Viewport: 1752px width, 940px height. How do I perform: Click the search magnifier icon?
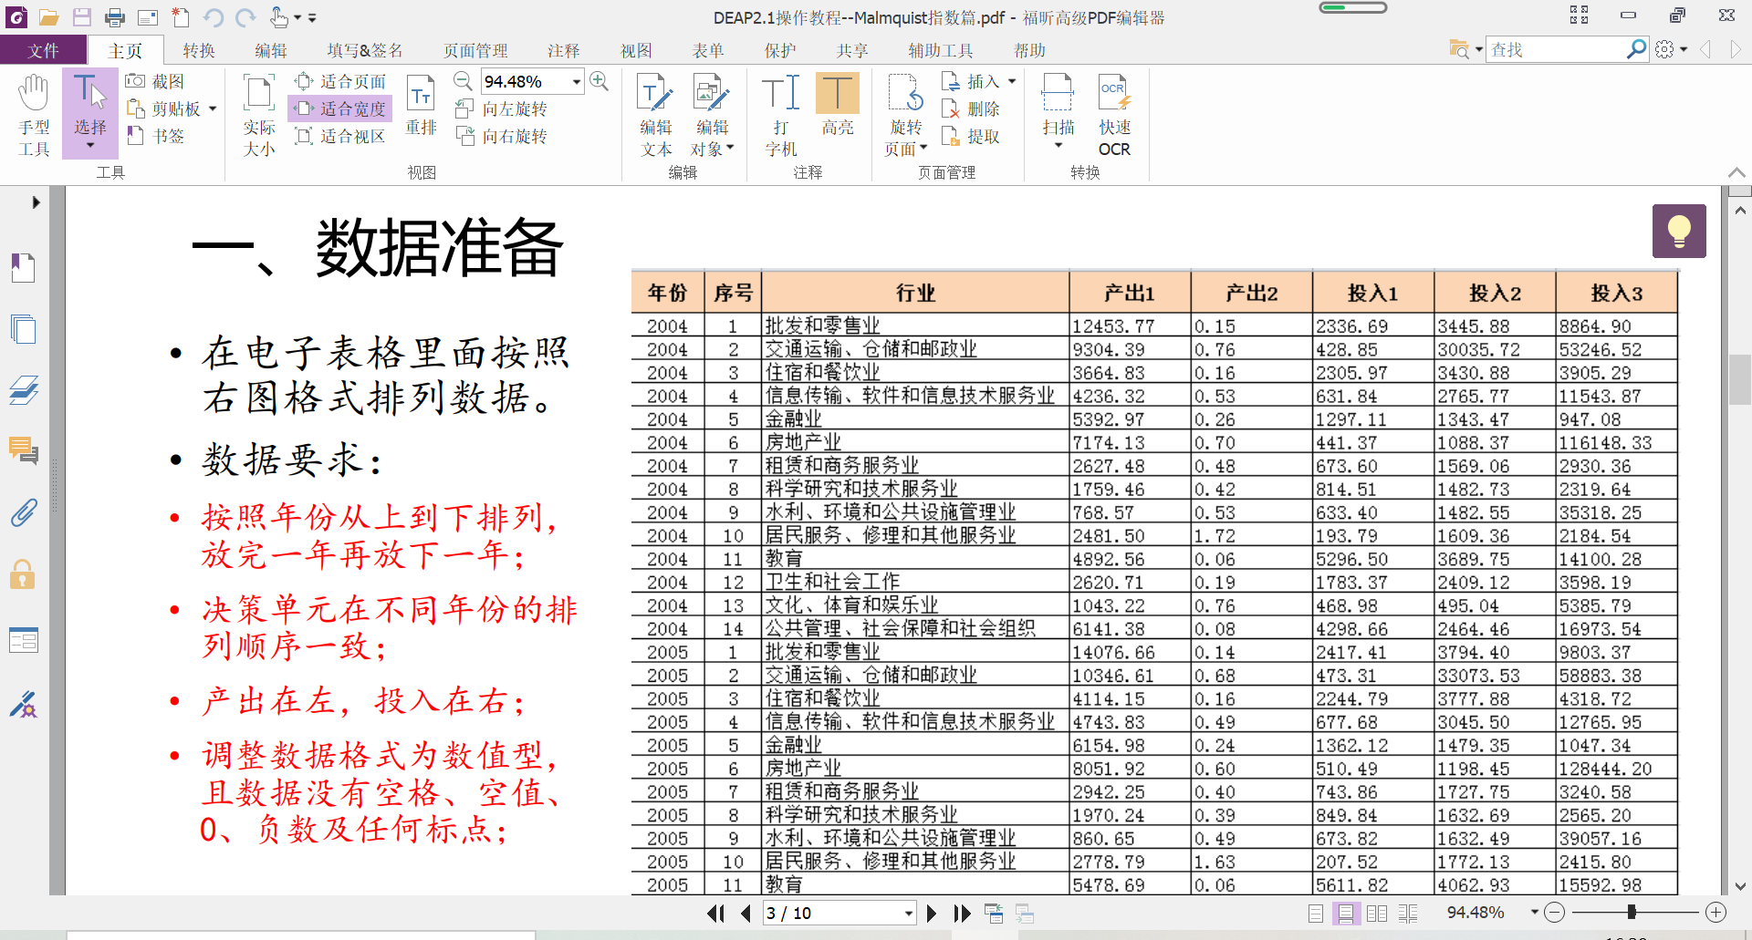[1637, 48]
